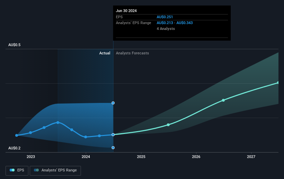Viewport: 284px width, 179px height.
Task: Select the Jun 30 2024 EPS data point
Action: click(x=113, y=135)
